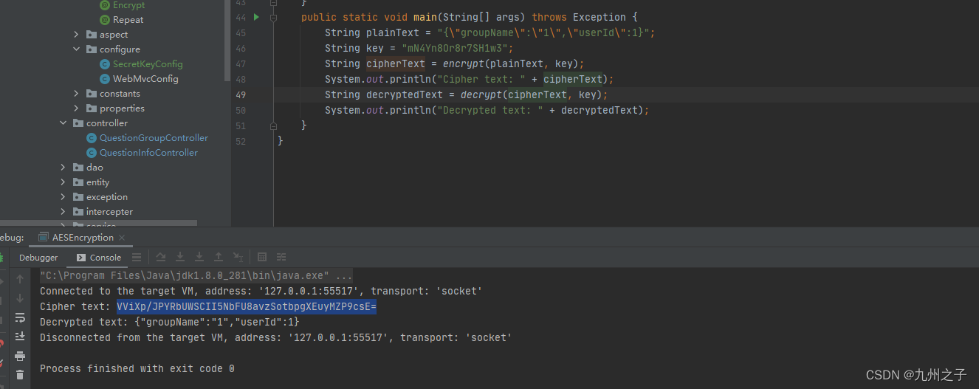Expand the exception package
Viewport: 979px width, 389px height.
point(63,197)
